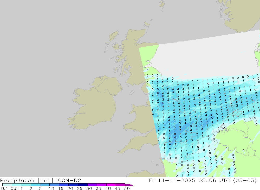Click the '05..06 UTC' time text

[214, 180]
